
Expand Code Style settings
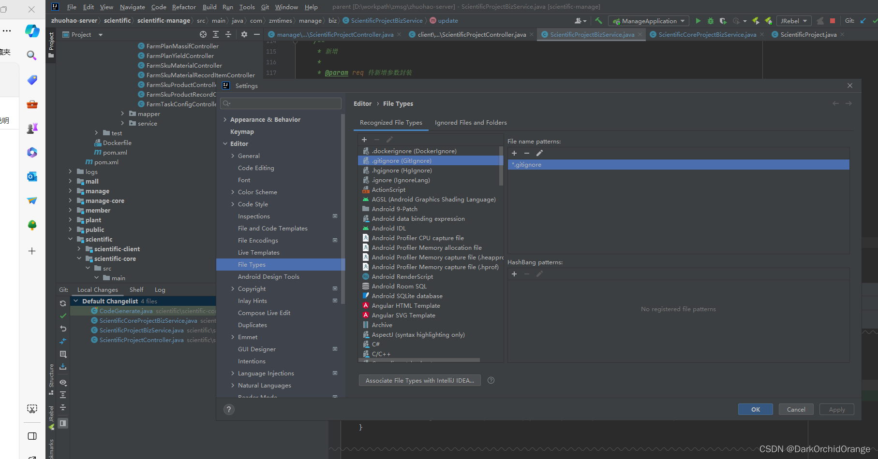(x=233, y=204)
